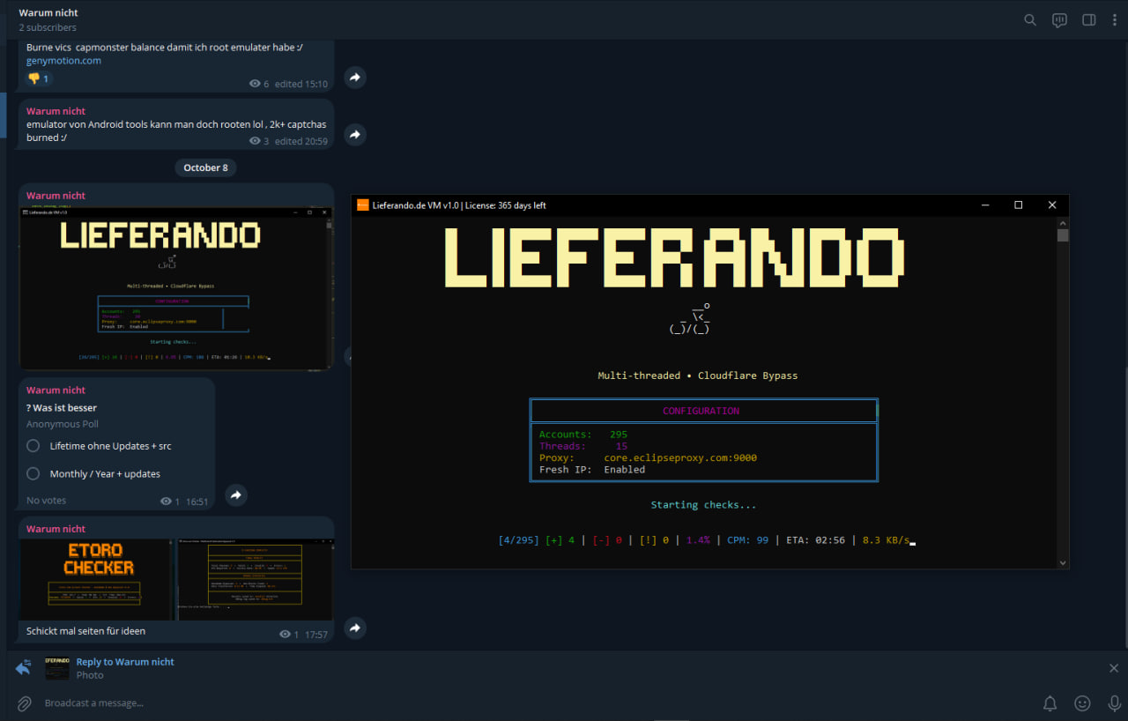Open the emoji picker
The width and height of the screenshot is (1128, 721).
click(1082, 703)
